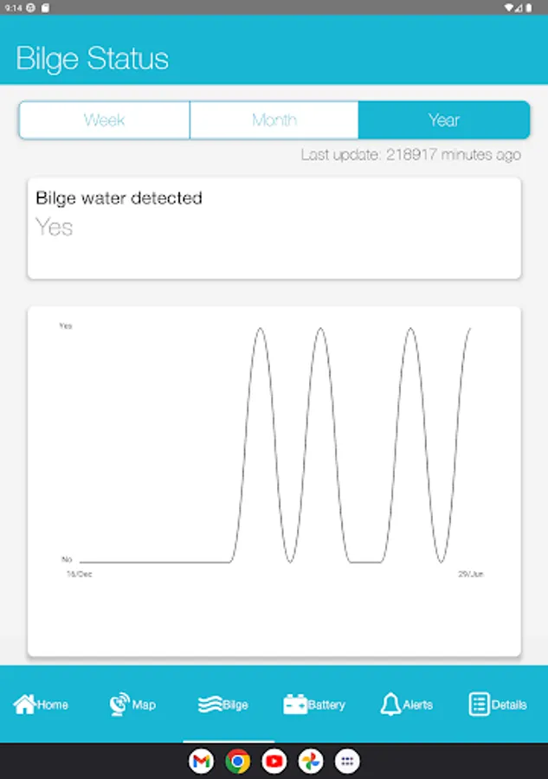548x779 pixels.
Task: Launch YouTube from the taskbar
Action: click(274, 761)
